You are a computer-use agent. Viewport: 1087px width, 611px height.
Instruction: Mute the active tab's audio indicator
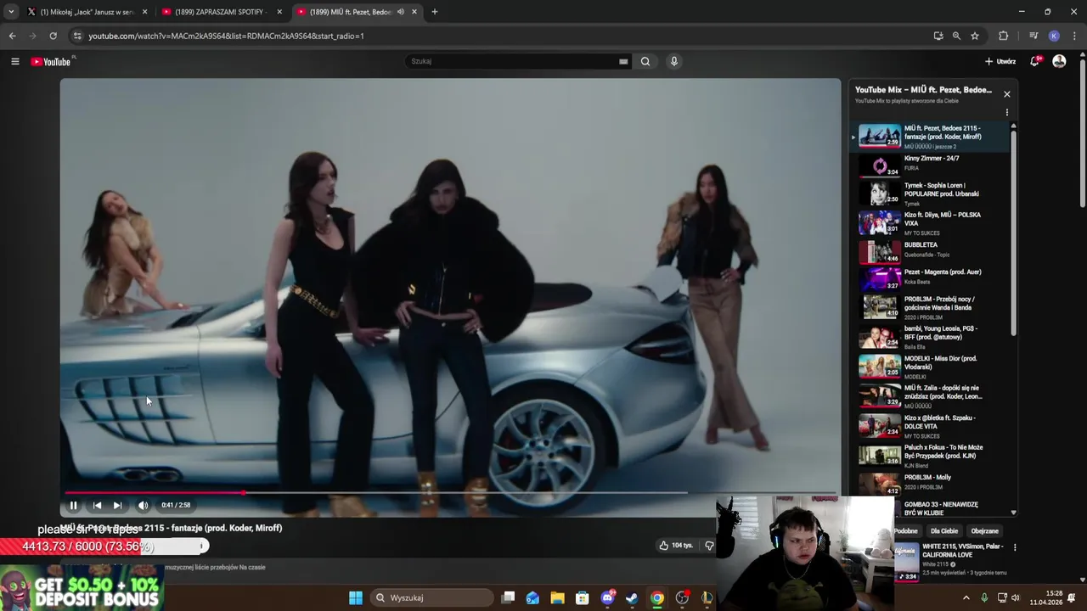(401, 12)
